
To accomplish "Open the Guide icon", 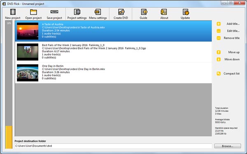I will click(x=144, y=12).
